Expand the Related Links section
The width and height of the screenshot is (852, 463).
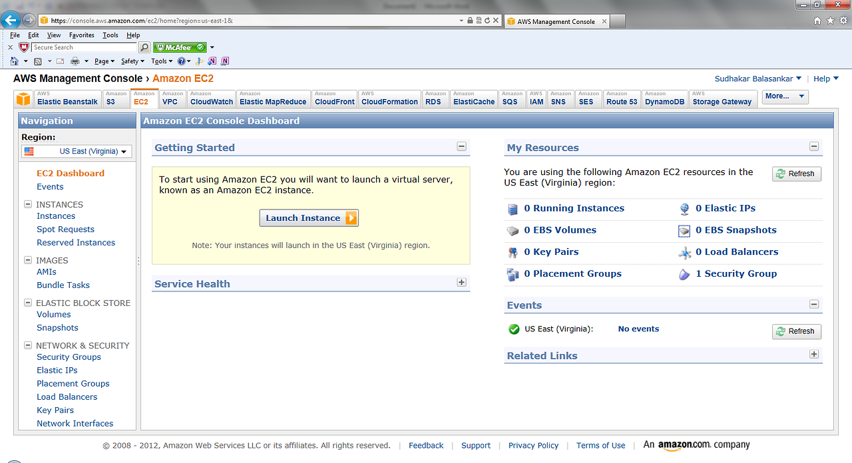coord(813,354)
